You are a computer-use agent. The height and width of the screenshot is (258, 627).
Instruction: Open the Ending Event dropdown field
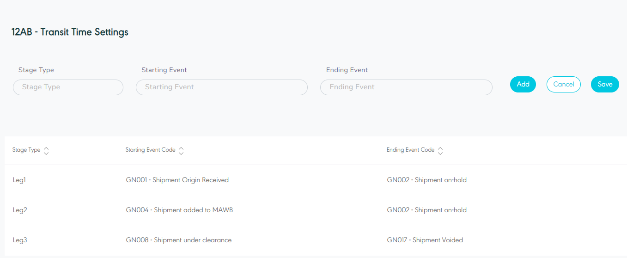pyautogui.click(x=406, y=87)
